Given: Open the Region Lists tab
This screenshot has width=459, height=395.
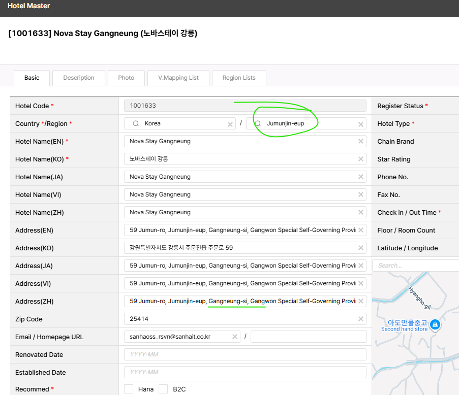Looking at the screenshot, I should (x=239, y=78).
